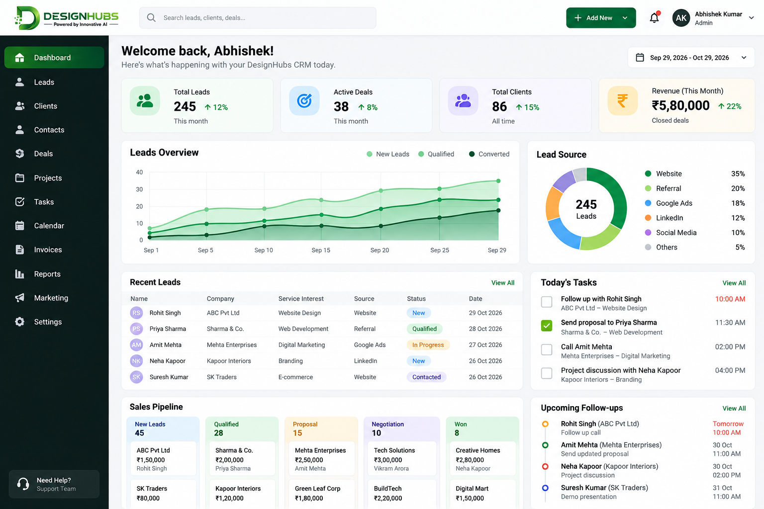Click the Qualified status badge for Priya Sharma
This screenshot has width=764, height=509.
click(424, 329)
